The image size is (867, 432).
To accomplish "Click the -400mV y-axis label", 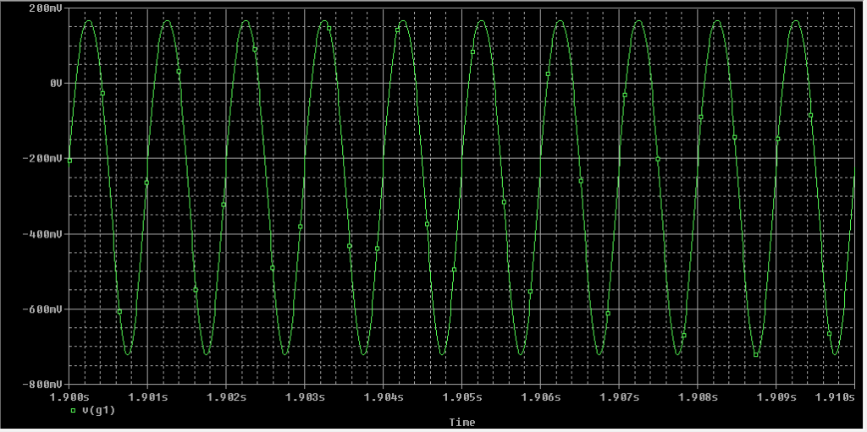I will click(x=42, y=233).
